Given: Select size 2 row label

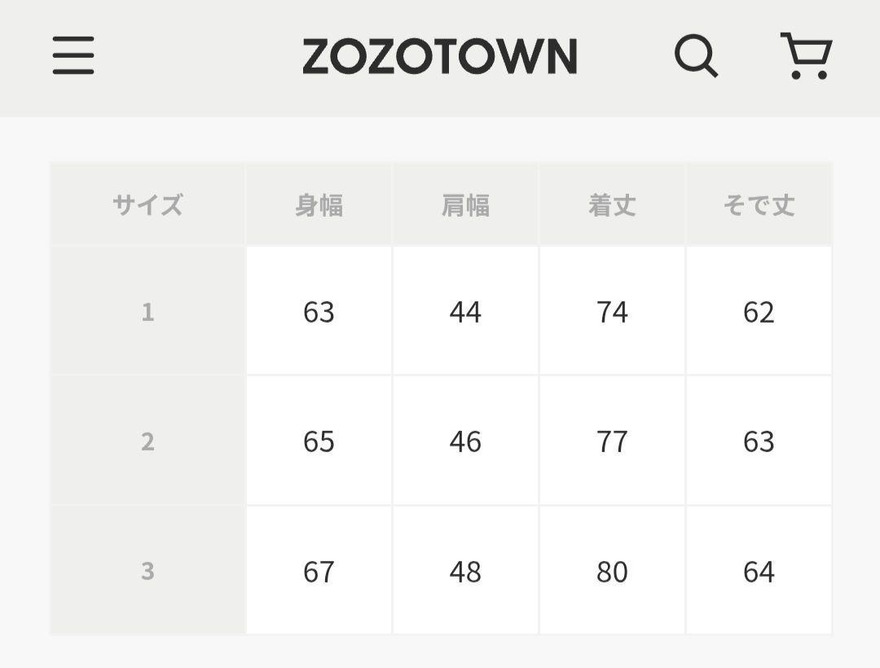Looking at the screenshot, I should [147, 441].
